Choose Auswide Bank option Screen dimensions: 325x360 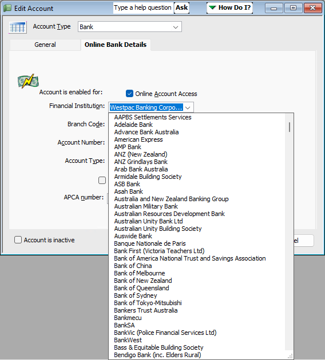click(x=133, y=236)
